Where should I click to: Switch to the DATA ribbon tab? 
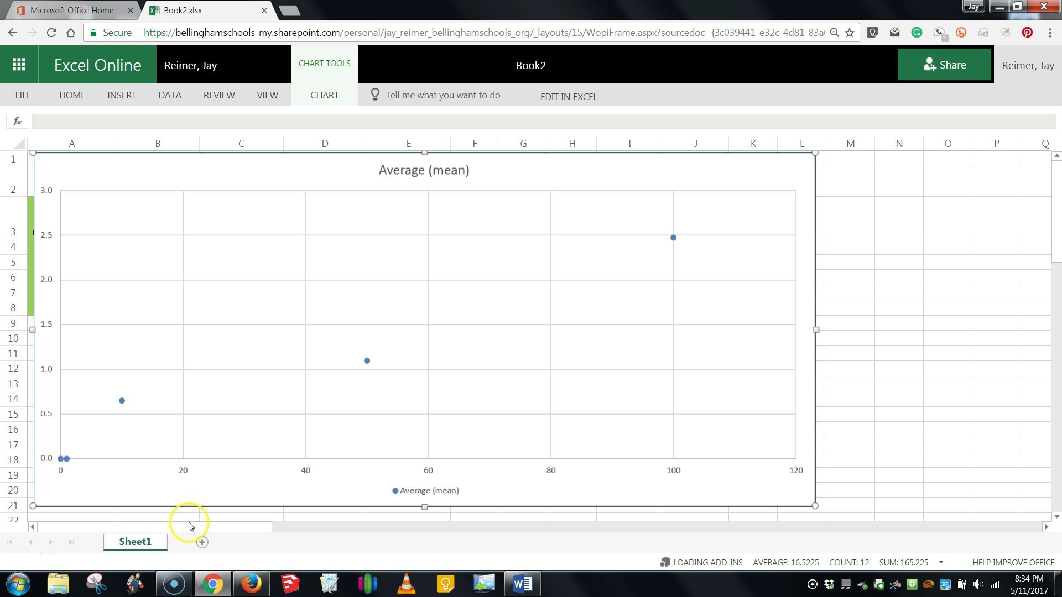click(x=169, y=95)
